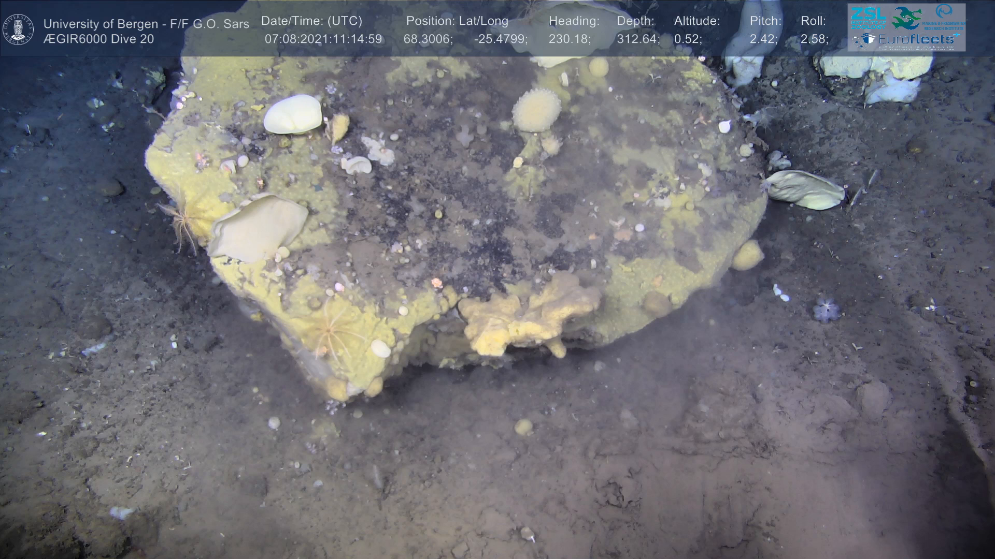The height and width of the screenshot is (559, 995).
Task: Click the University of Bergen seal logo
Action: tap(18, 29)
